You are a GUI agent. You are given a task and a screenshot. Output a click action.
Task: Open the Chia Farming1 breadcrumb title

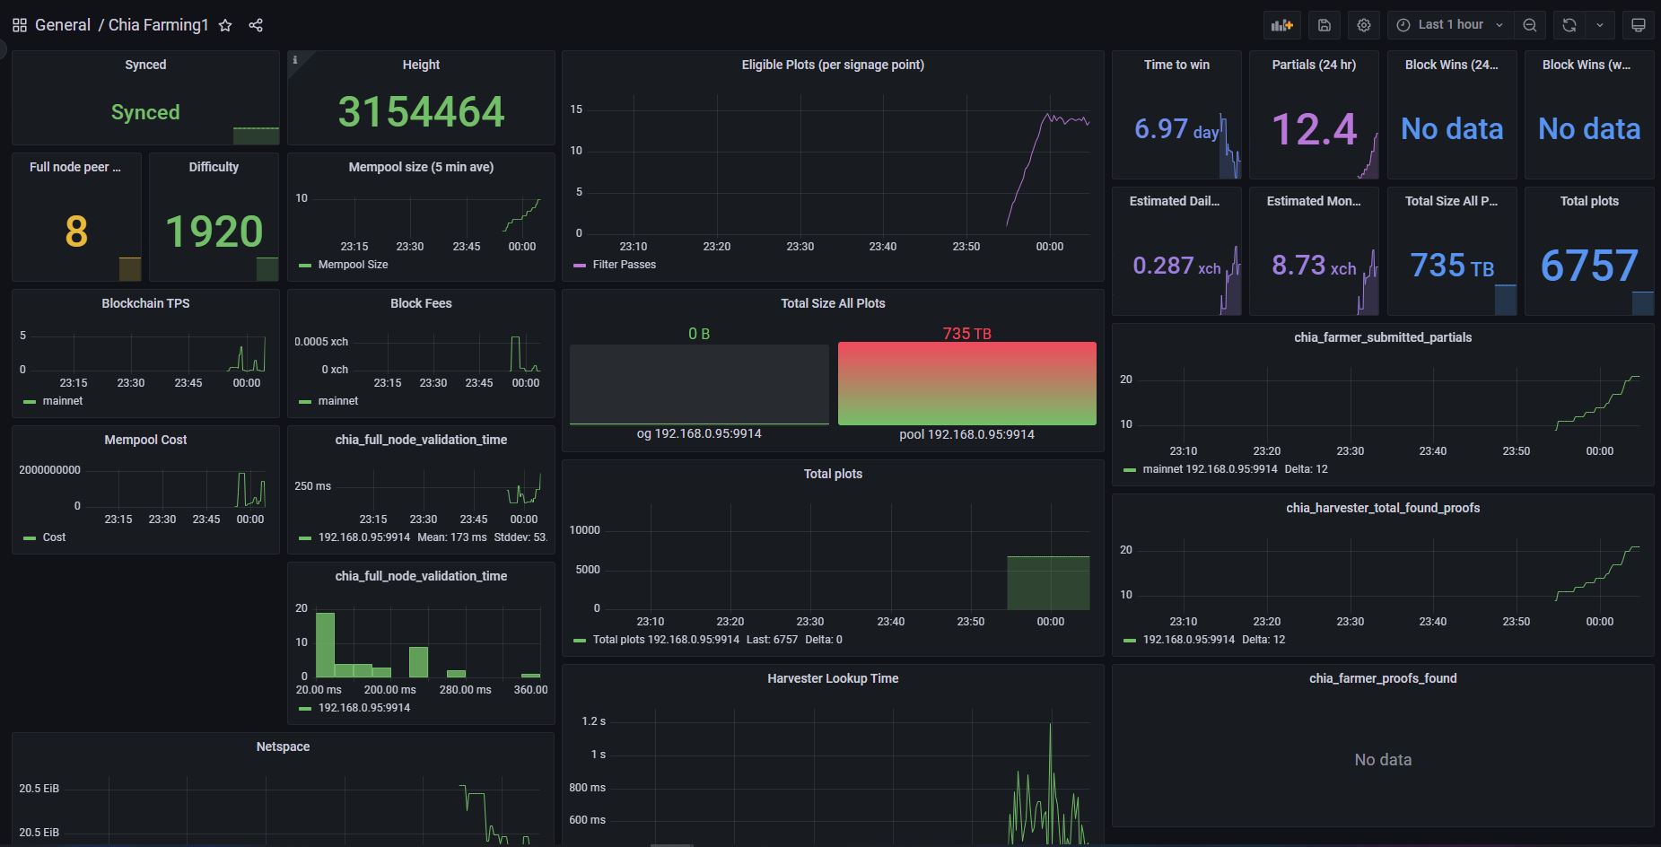point(158,25)
